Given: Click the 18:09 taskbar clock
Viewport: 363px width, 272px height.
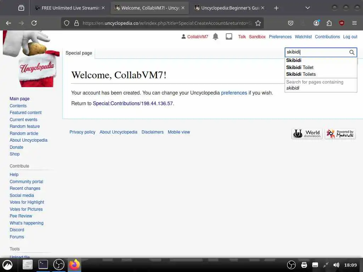Looking at the screenshot, I should click(x=350, y=265).
